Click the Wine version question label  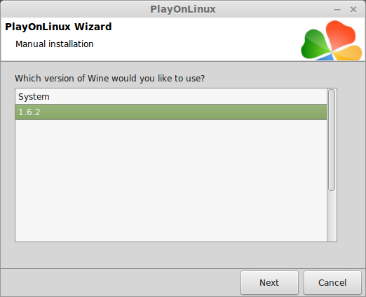(110, 78)
